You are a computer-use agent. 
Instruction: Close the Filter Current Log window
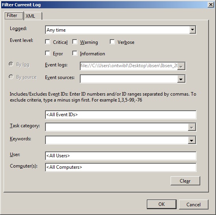click(x=211, y=5)
